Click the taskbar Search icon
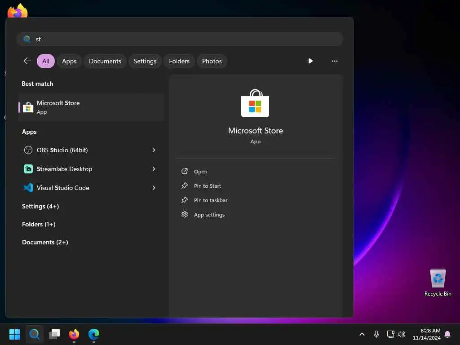460x345 pixels. (34, 334)
